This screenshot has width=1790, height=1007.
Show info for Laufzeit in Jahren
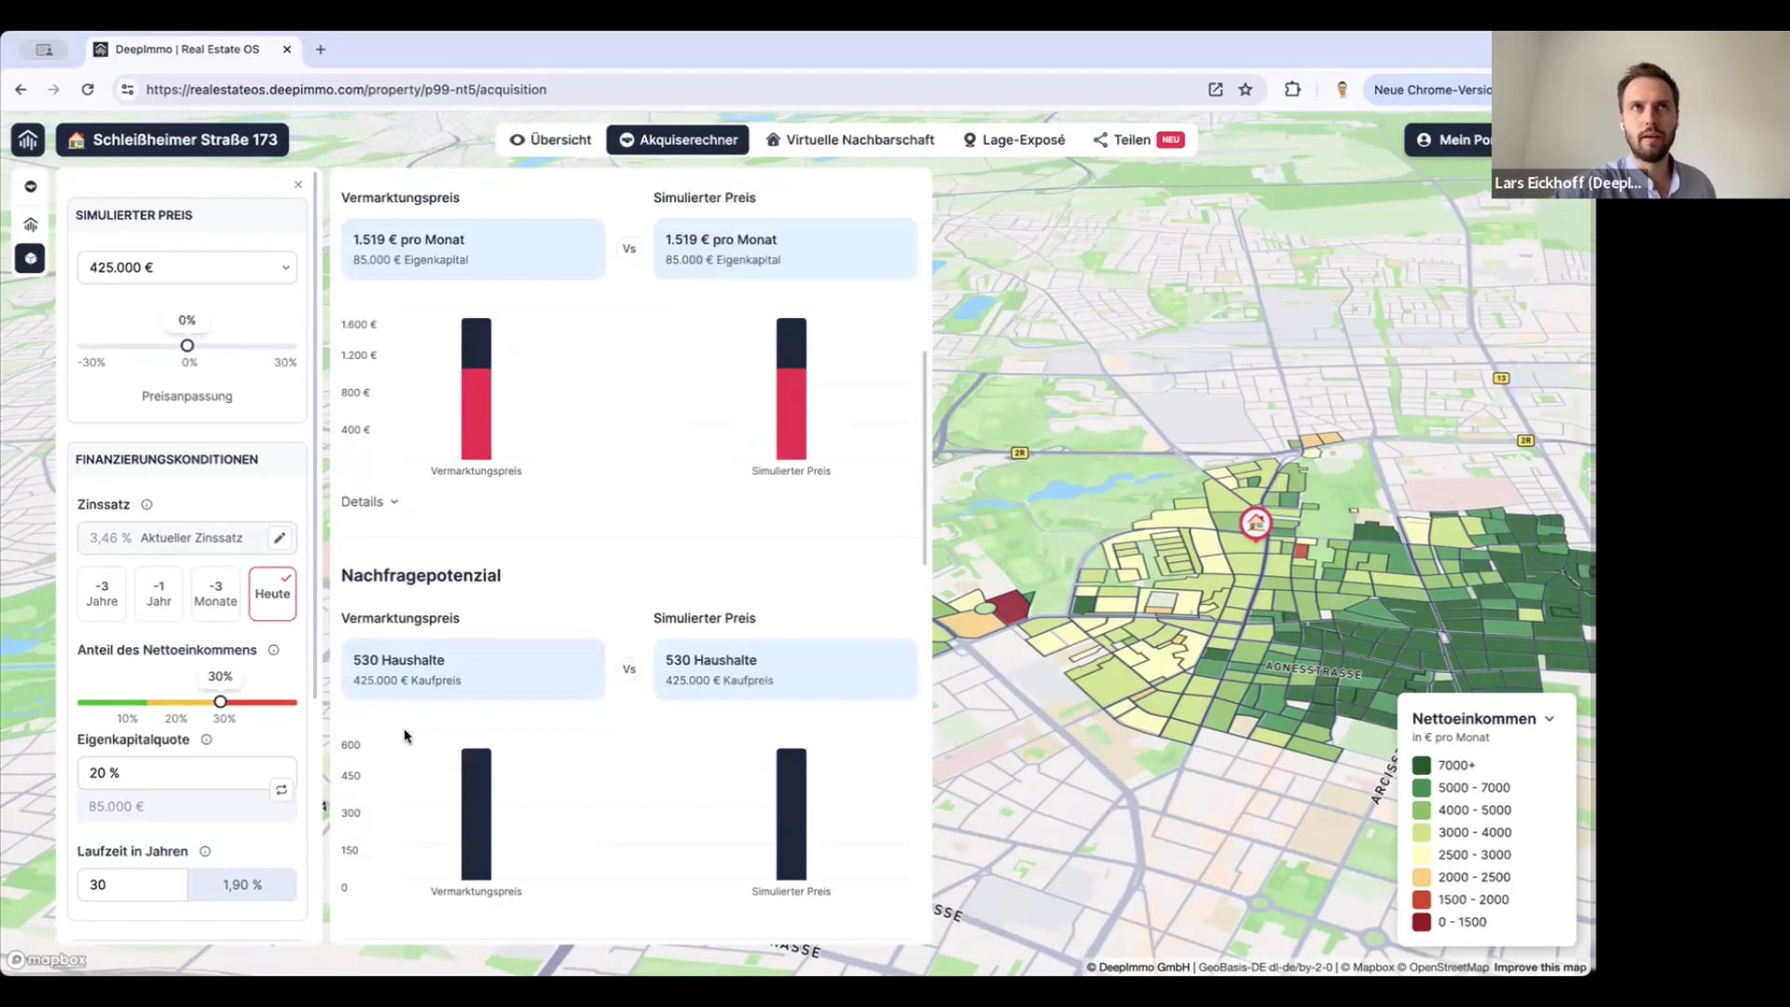point(205,851)
